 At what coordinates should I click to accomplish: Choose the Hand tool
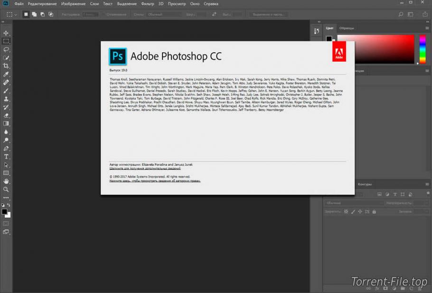(x=6, y=181)
